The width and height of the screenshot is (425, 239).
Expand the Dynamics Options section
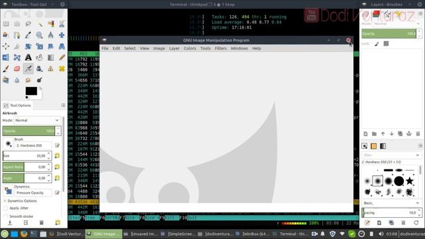pyautogui.click(x=5, y=200)
